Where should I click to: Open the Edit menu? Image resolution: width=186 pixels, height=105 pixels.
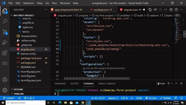18,3
